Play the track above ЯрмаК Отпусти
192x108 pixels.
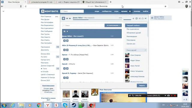64,59
